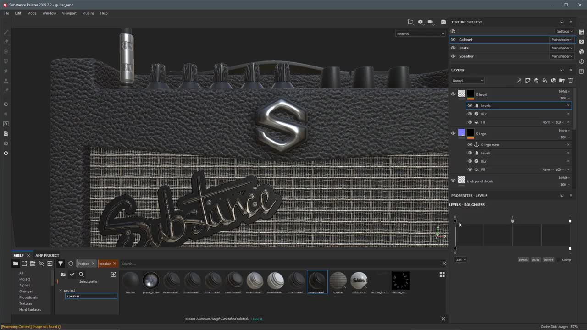Open the Lum channel dropdown in Levels
Image resolution: width=587 pixels, height=330 pixels.
[x=460, y=260]
